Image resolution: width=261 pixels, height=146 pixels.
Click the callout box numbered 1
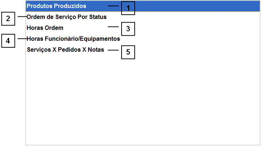[128, 8]
